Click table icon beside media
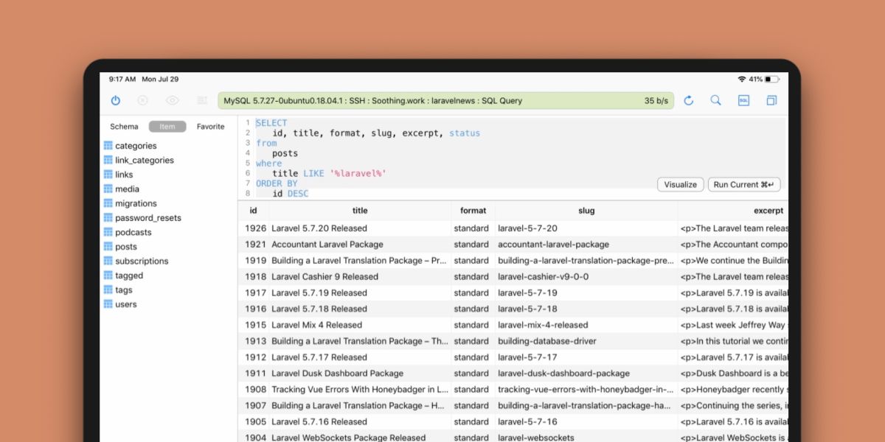885x442 pixels. (108, 189)
